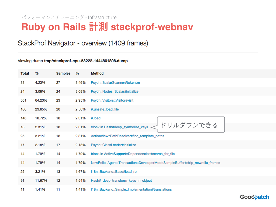This screenshot has width=276, height=207.
Task: Open the NewRelic DeveloperModeSampleBuffer#strip_newrelic_frames link
Action: [x=156, y=163]
